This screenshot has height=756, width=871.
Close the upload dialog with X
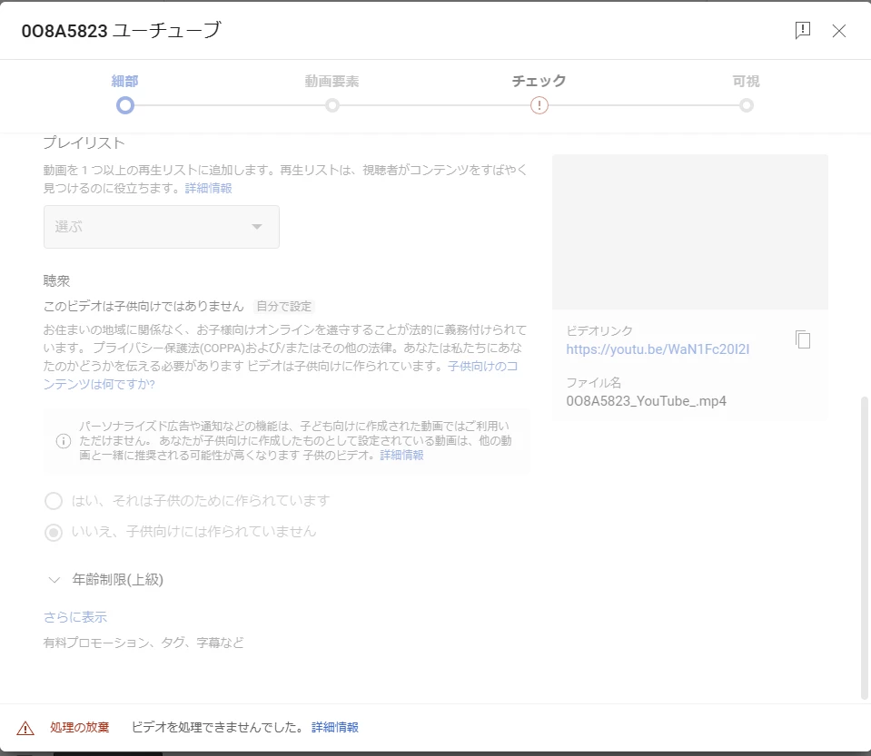click(x=839, y=31)
